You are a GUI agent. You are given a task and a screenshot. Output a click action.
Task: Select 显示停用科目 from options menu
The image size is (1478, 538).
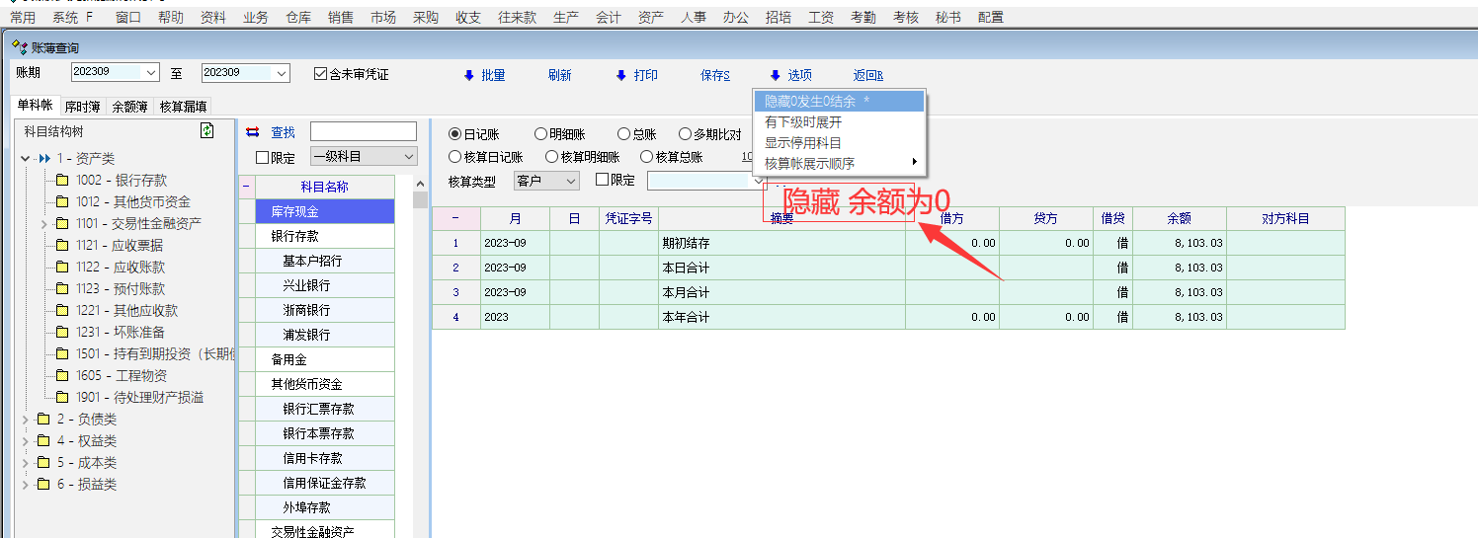click(802, 143)
